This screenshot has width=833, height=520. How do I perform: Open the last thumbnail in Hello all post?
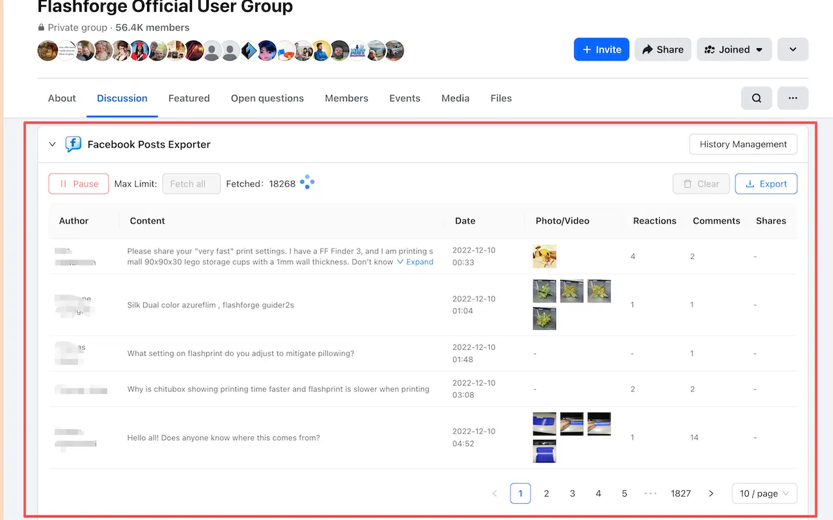pos(545,451)
